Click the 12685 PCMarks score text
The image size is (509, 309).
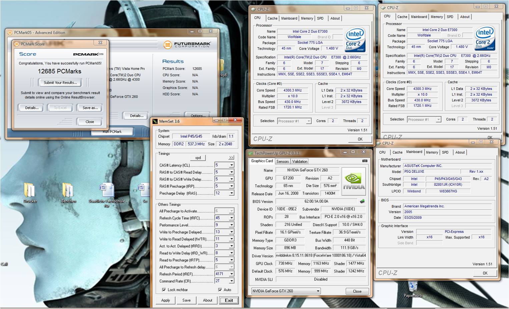59,71
